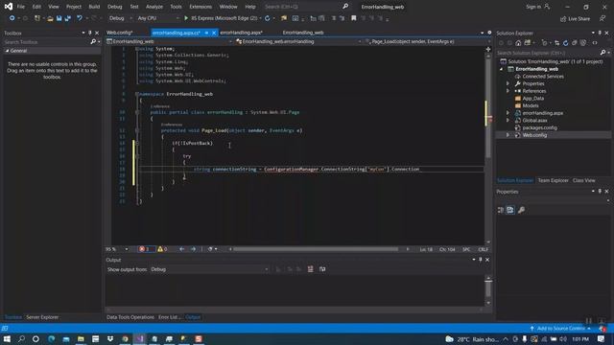Screen dimensions: 614x345
Task: Switch to Team Explorer tab
Action: click(x=553, y=180)
